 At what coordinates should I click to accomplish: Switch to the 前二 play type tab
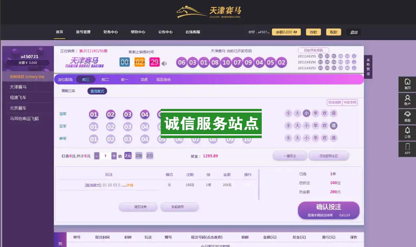[105, 79]
